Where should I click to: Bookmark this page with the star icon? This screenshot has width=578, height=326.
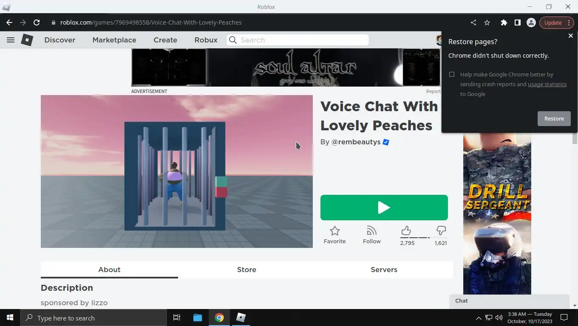(x=487, y=22)
